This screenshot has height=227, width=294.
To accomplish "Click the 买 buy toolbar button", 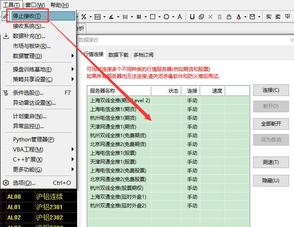I will (x=269, y=17).
